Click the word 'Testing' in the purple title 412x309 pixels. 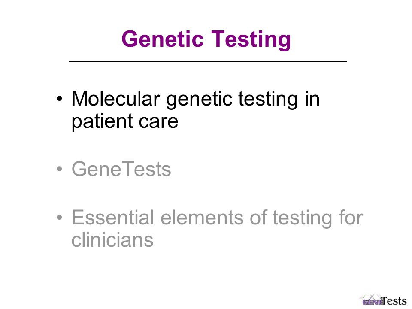pos(251,40)
